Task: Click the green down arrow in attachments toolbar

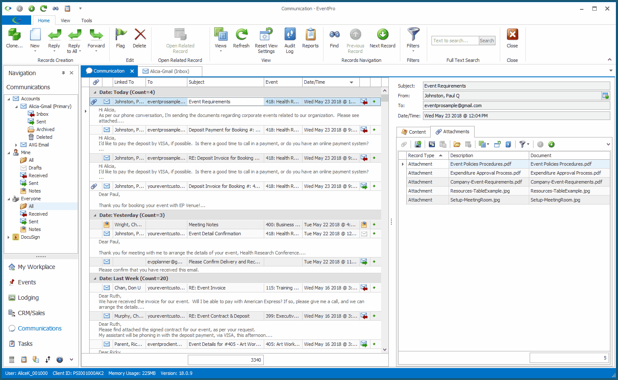Action: click(551, 144)
